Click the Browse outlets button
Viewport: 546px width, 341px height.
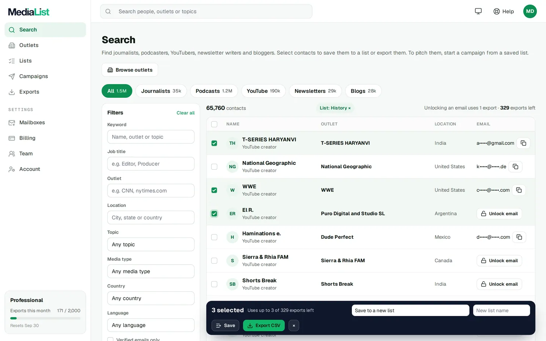[130, 70]
